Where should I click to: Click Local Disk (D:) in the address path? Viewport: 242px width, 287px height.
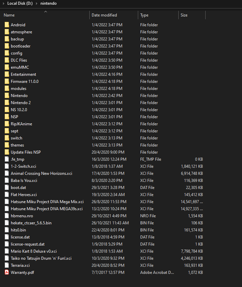click(x=20, y=3)
